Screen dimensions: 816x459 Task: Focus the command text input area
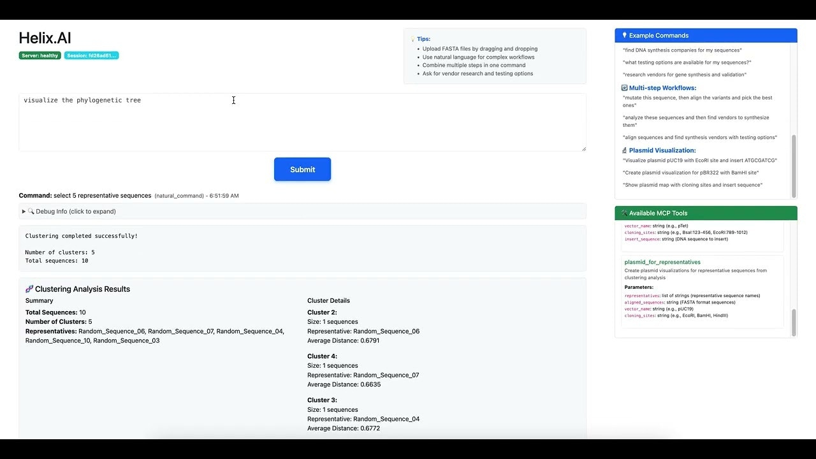[302, 122]
